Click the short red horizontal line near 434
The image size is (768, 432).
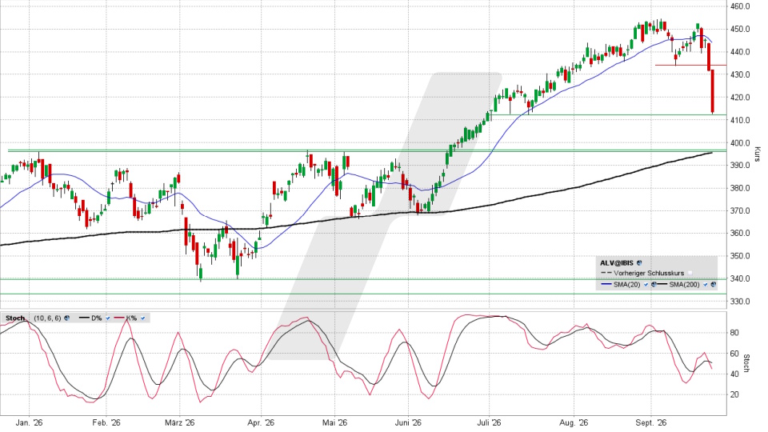pos(690,65)
